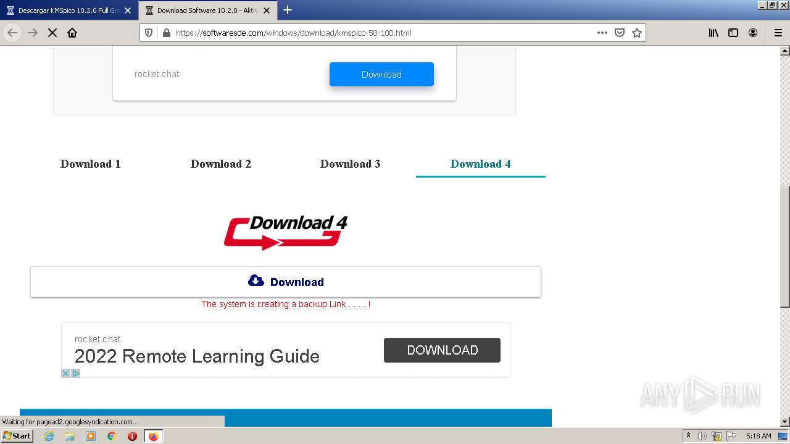Screen dimensions: 790x444
Task: Click the vertical scrollbar thumb
Action: coord(785,247)
